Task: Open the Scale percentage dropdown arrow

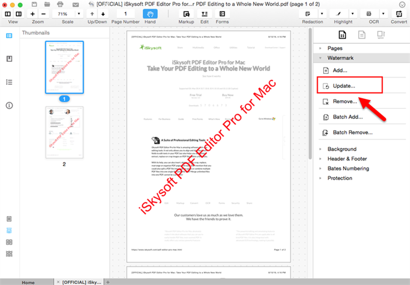Action: point(79,14)
